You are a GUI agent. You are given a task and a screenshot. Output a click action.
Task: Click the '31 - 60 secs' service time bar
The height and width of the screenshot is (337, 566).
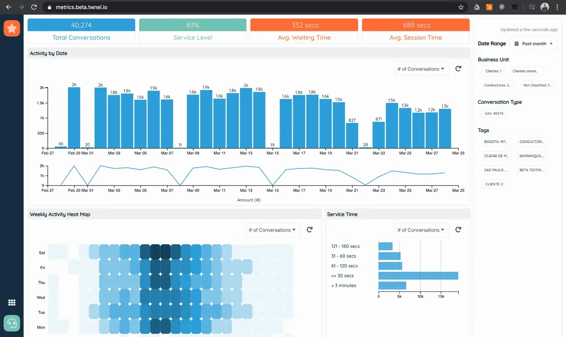[389, 256]
